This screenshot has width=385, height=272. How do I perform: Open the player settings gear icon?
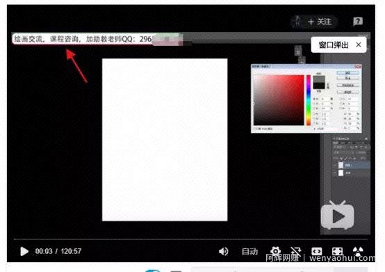pos(275,251)
